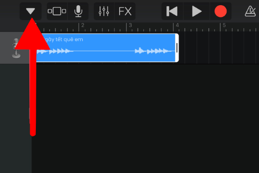The height and width of the screenshot is (173, 259).
Task: Open the track mixer controls
Action: [x=104, y=11]
